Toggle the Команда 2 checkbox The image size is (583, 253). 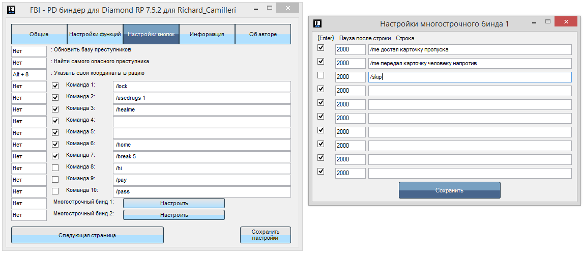[55, 97]
